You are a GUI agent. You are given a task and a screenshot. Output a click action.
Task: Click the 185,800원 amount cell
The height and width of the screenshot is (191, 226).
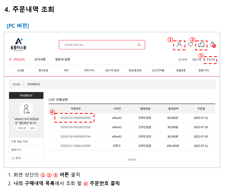click(x=173, y=146)
